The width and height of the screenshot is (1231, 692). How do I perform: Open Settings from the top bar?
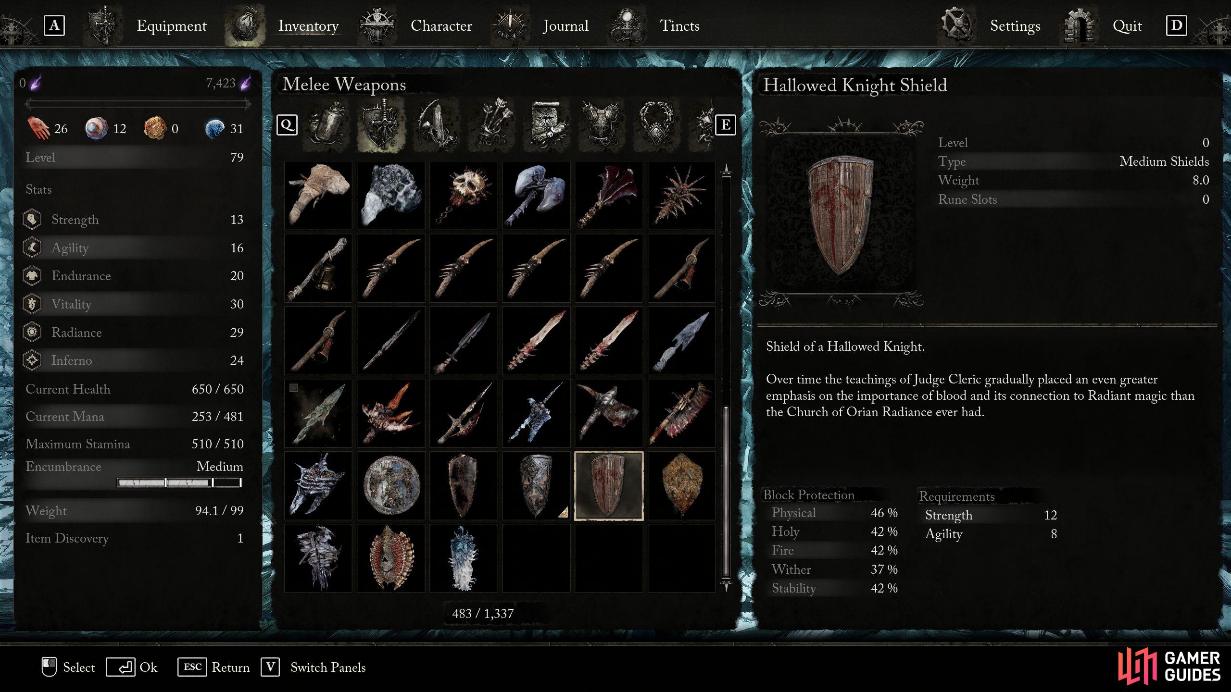(1015, 25)
